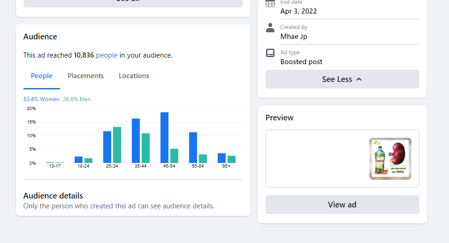This screenshot has width=449, height=243.
Task: Click the 63.4% Women legend label
Action: [42, 99]
